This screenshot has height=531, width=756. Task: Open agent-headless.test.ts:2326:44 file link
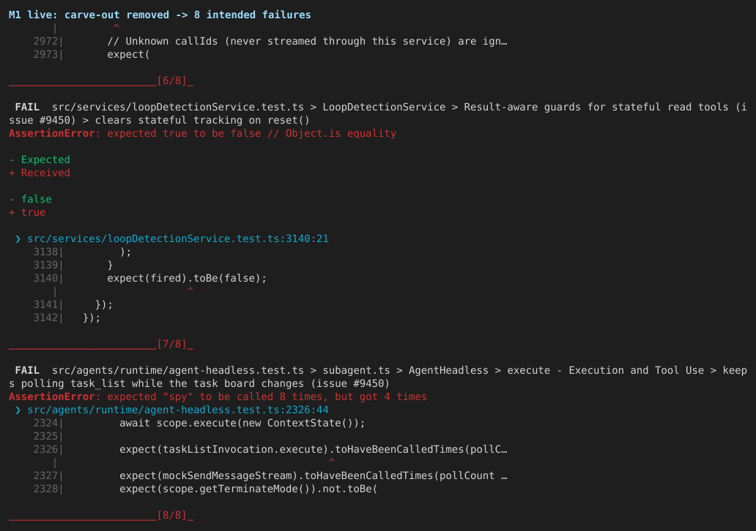(x=178, y=410)
